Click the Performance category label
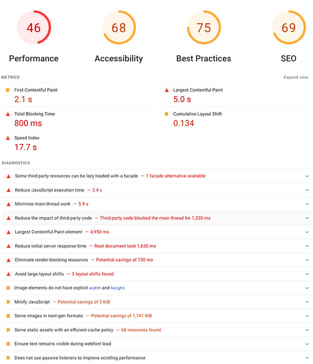Screen dimensions: 313x364 (x=34, y=59)
